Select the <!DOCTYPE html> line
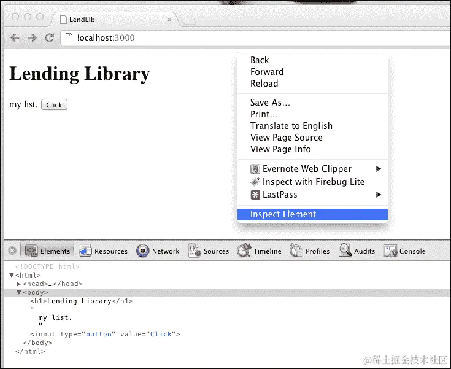The width and height of the screenshot is (451, 369). pyautogui.click(x=47, y=267)
